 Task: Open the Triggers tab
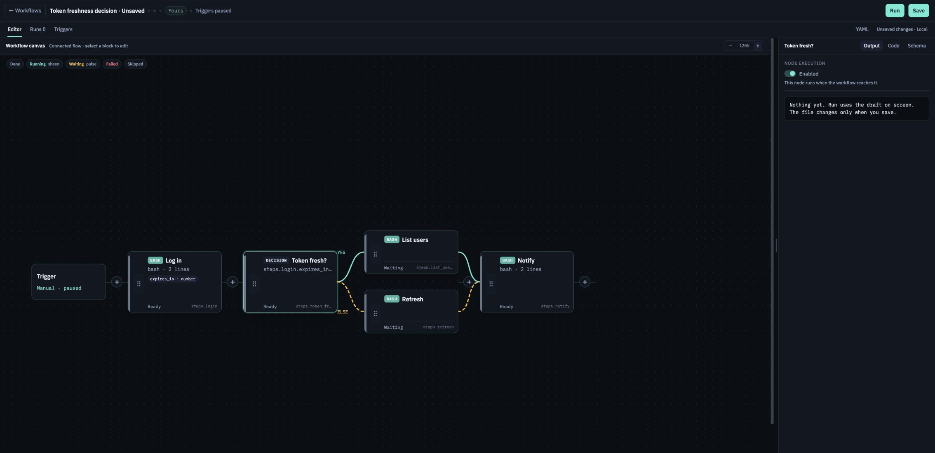tap(63, 29)
